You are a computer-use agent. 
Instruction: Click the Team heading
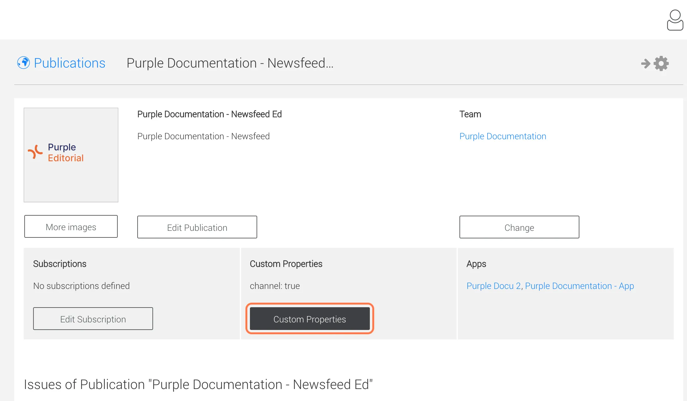click(x=470, y=114)
